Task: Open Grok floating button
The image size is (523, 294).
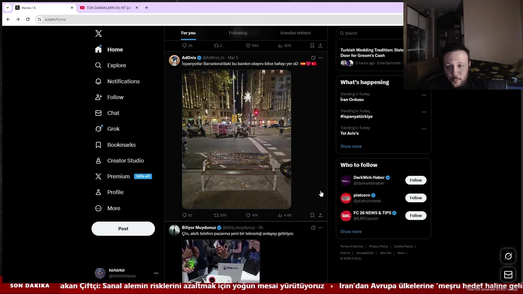Action: pos(508,256)
